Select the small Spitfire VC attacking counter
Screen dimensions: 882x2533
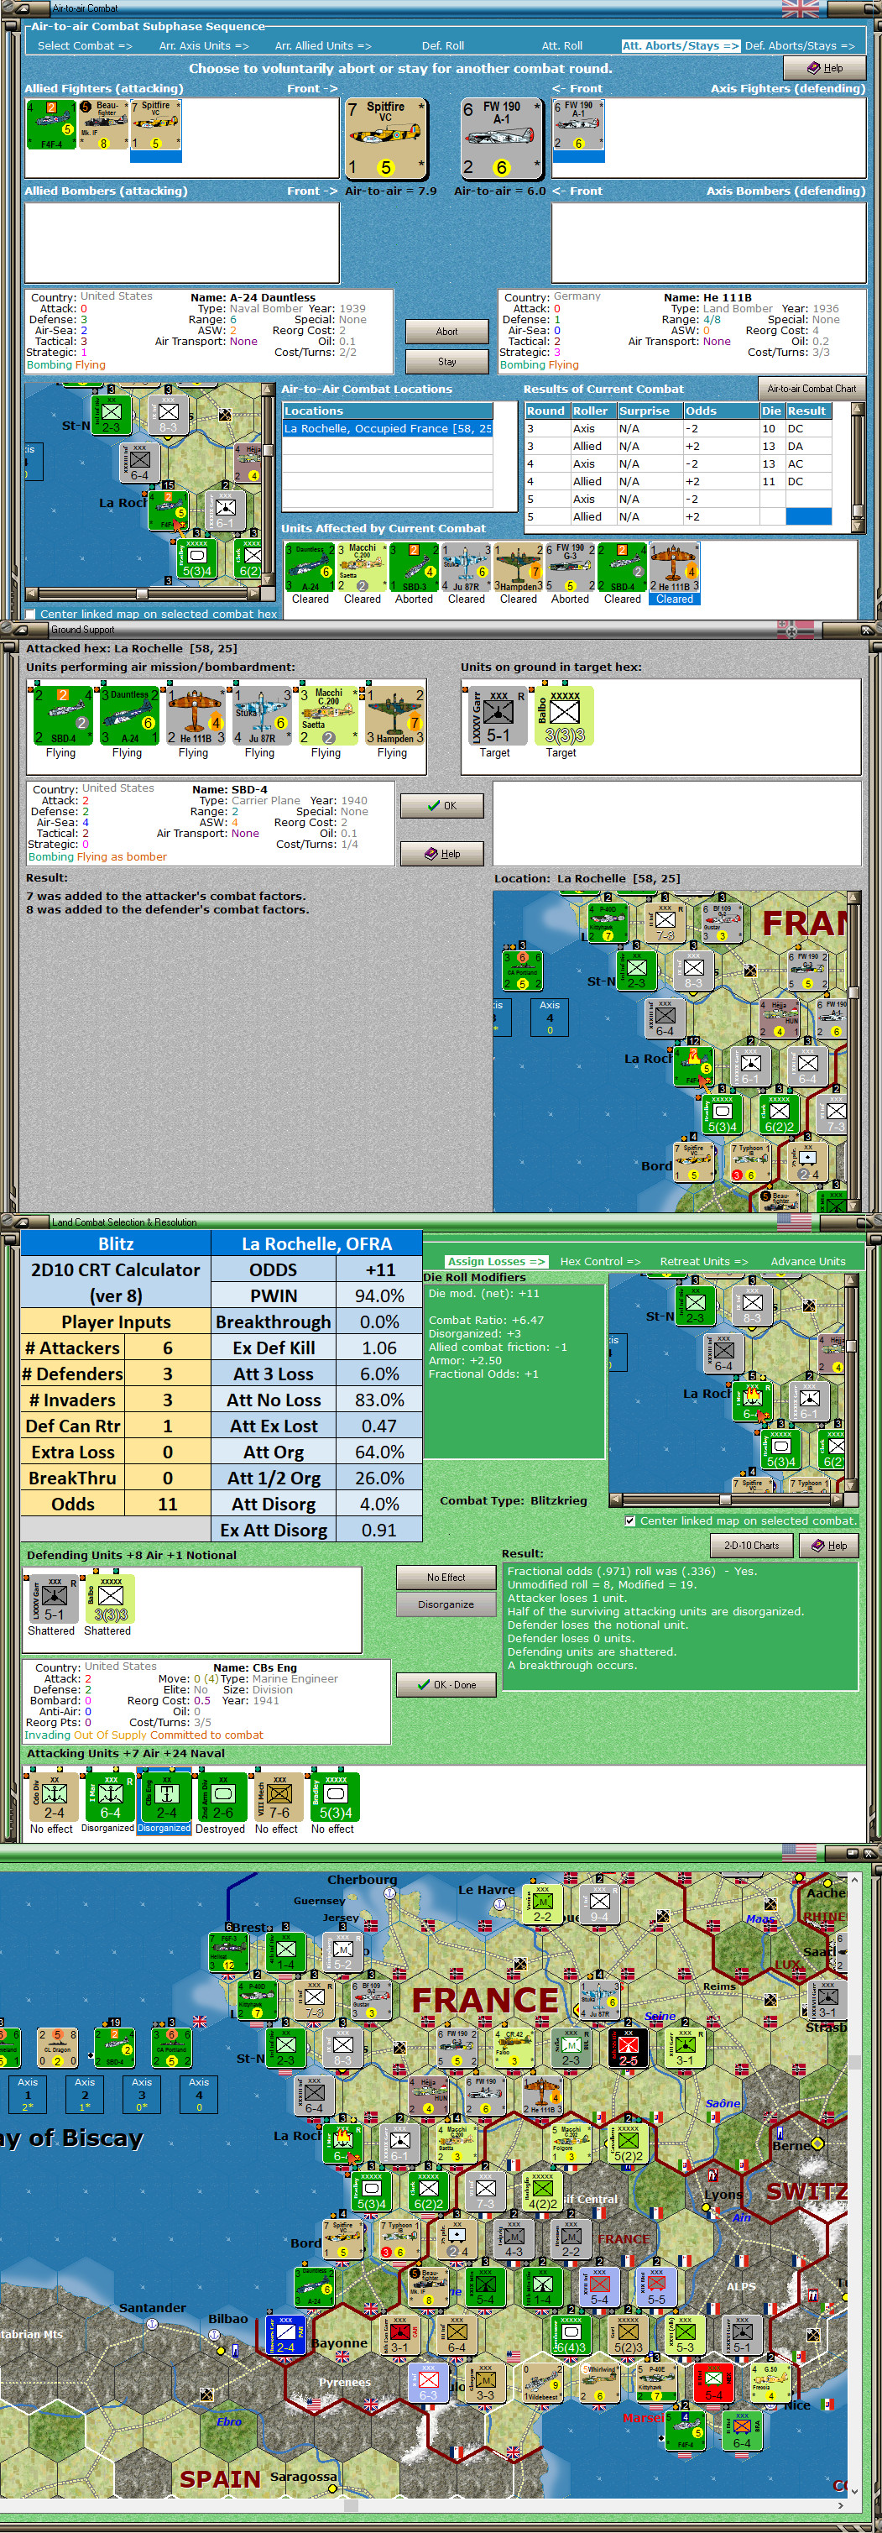[155, 125]
